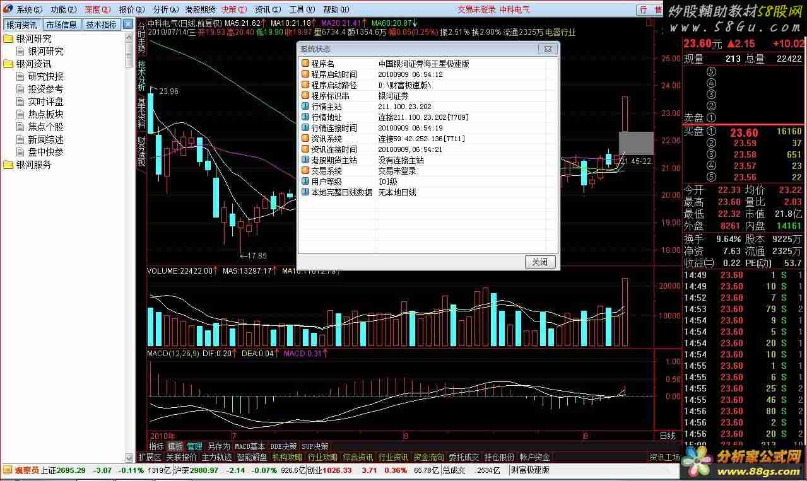Open 新闻综述 document

[x=45, y=139]
